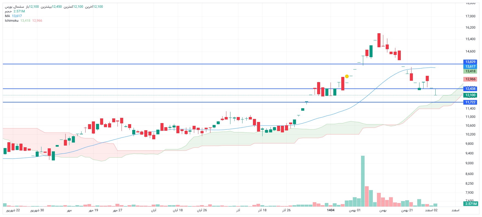Click the green 12,100 last price label
This screenshot has width=482, height=217.
pyautogui.click(x=470, y=95)
